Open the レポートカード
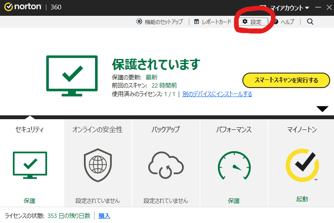 tap(212, 22)
